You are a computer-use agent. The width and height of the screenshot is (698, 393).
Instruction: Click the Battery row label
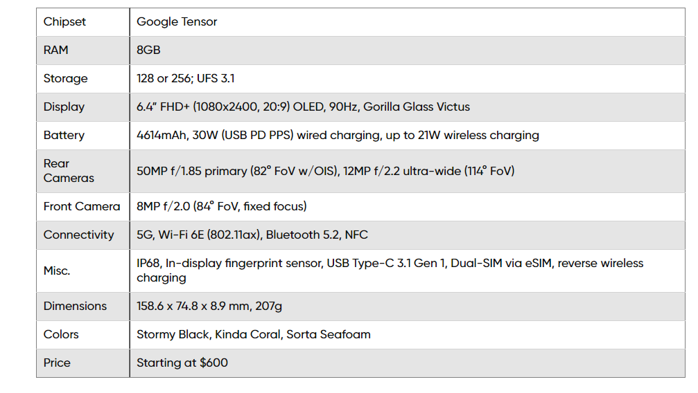(x=64, y=136)
